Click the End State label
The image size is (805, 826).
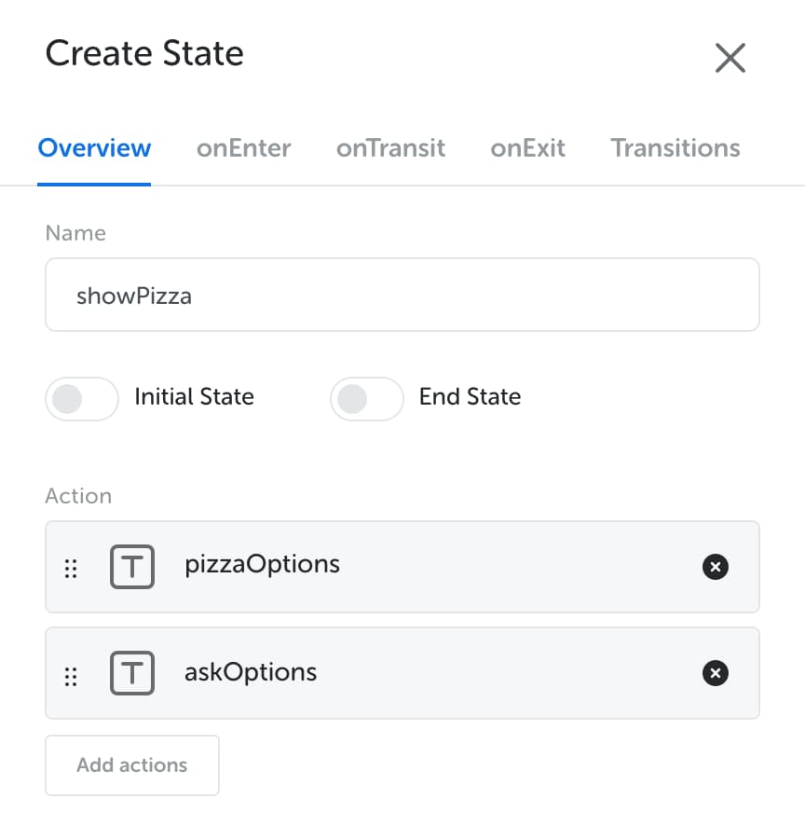(x=471, y=396)
